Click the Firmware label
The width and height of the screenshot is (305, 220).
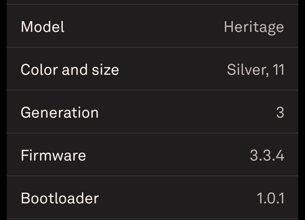[53, 156]
